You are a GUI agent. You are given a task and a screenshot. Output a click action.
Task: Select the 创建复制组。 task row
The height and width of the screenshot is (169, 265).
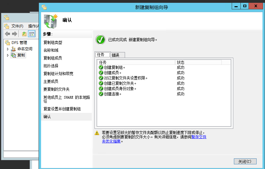click(164, 67)
